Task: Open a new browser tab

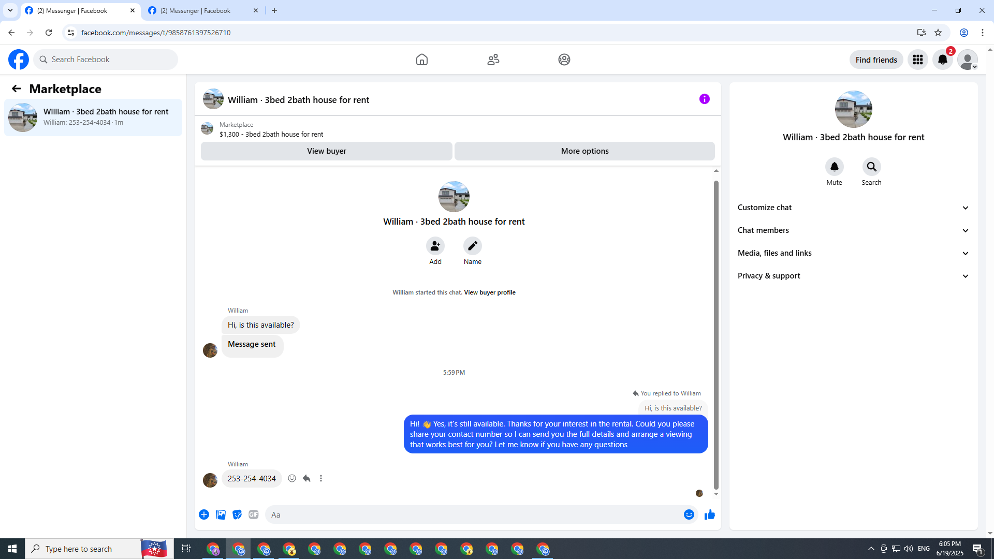Action: [274, 10]
